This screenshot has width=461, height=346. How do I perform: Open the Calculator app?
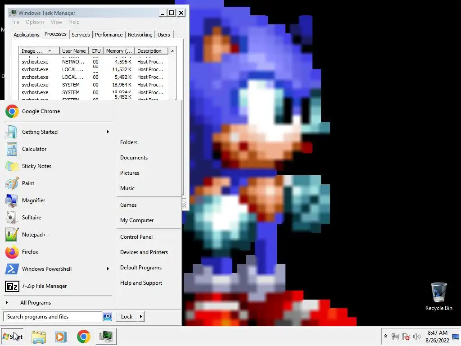[58, 149]
